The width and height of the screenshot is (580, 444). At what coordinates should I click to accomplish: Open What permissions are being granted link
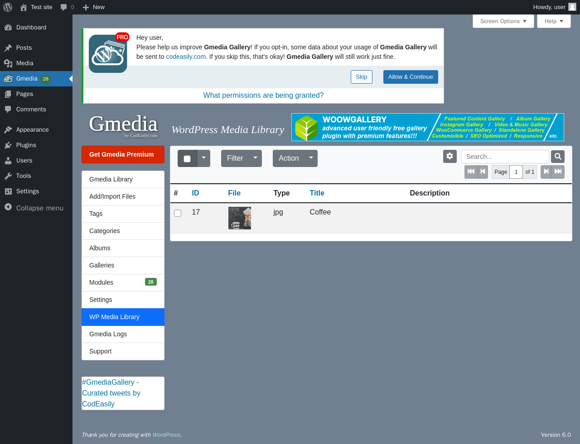[x=263, y=95]
